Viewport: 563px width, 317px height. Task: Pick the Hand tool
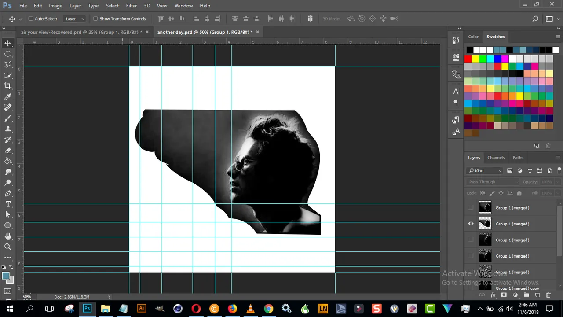[x=8, y=236]
